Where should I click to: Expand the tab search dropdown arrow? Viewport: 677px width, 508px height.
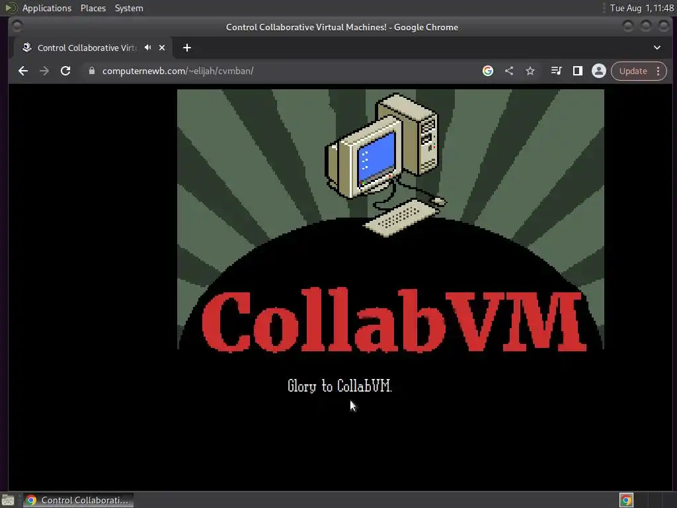[657, 48]
